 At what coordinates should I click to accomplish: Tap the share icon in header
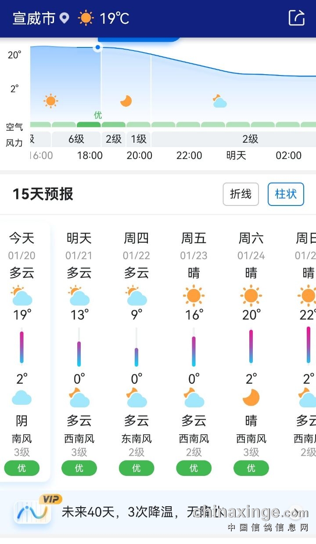296,18
